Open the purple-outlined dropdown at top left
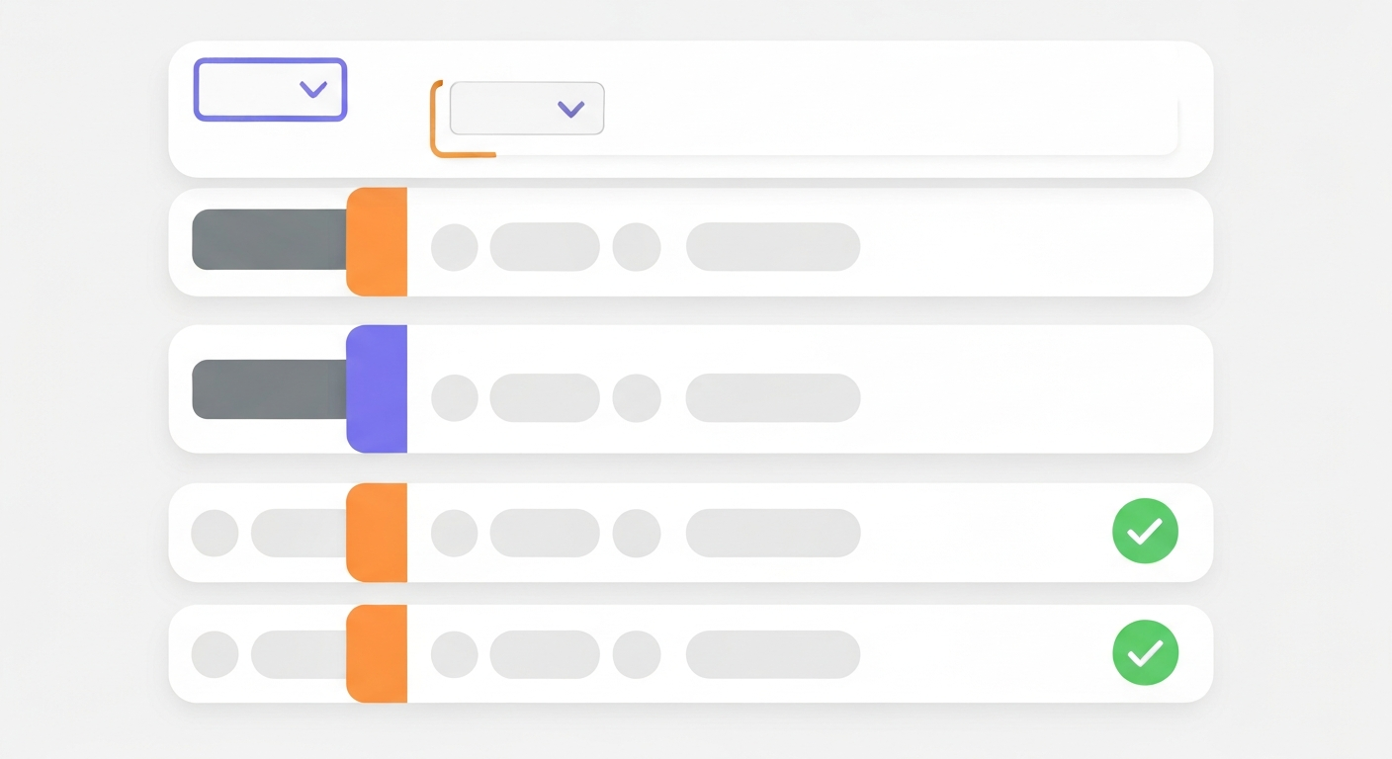The width and height of the screenshot is (1392, 759). (x=270, y=90)
